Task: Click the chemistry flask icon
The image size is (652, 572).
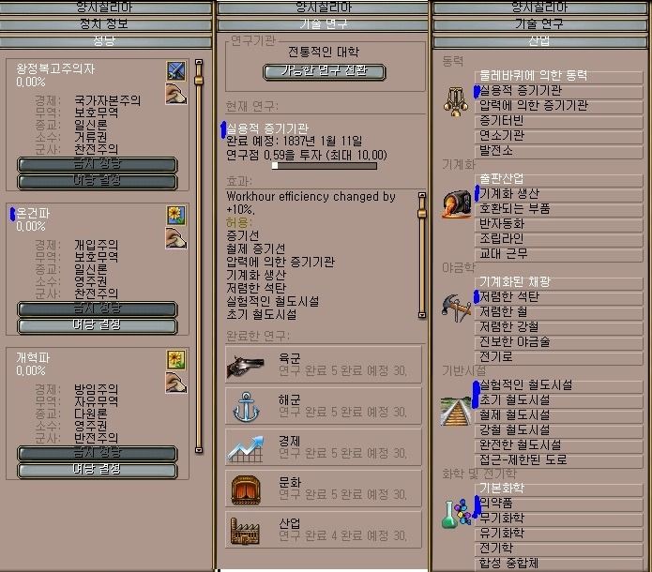Action: point(456,514)
